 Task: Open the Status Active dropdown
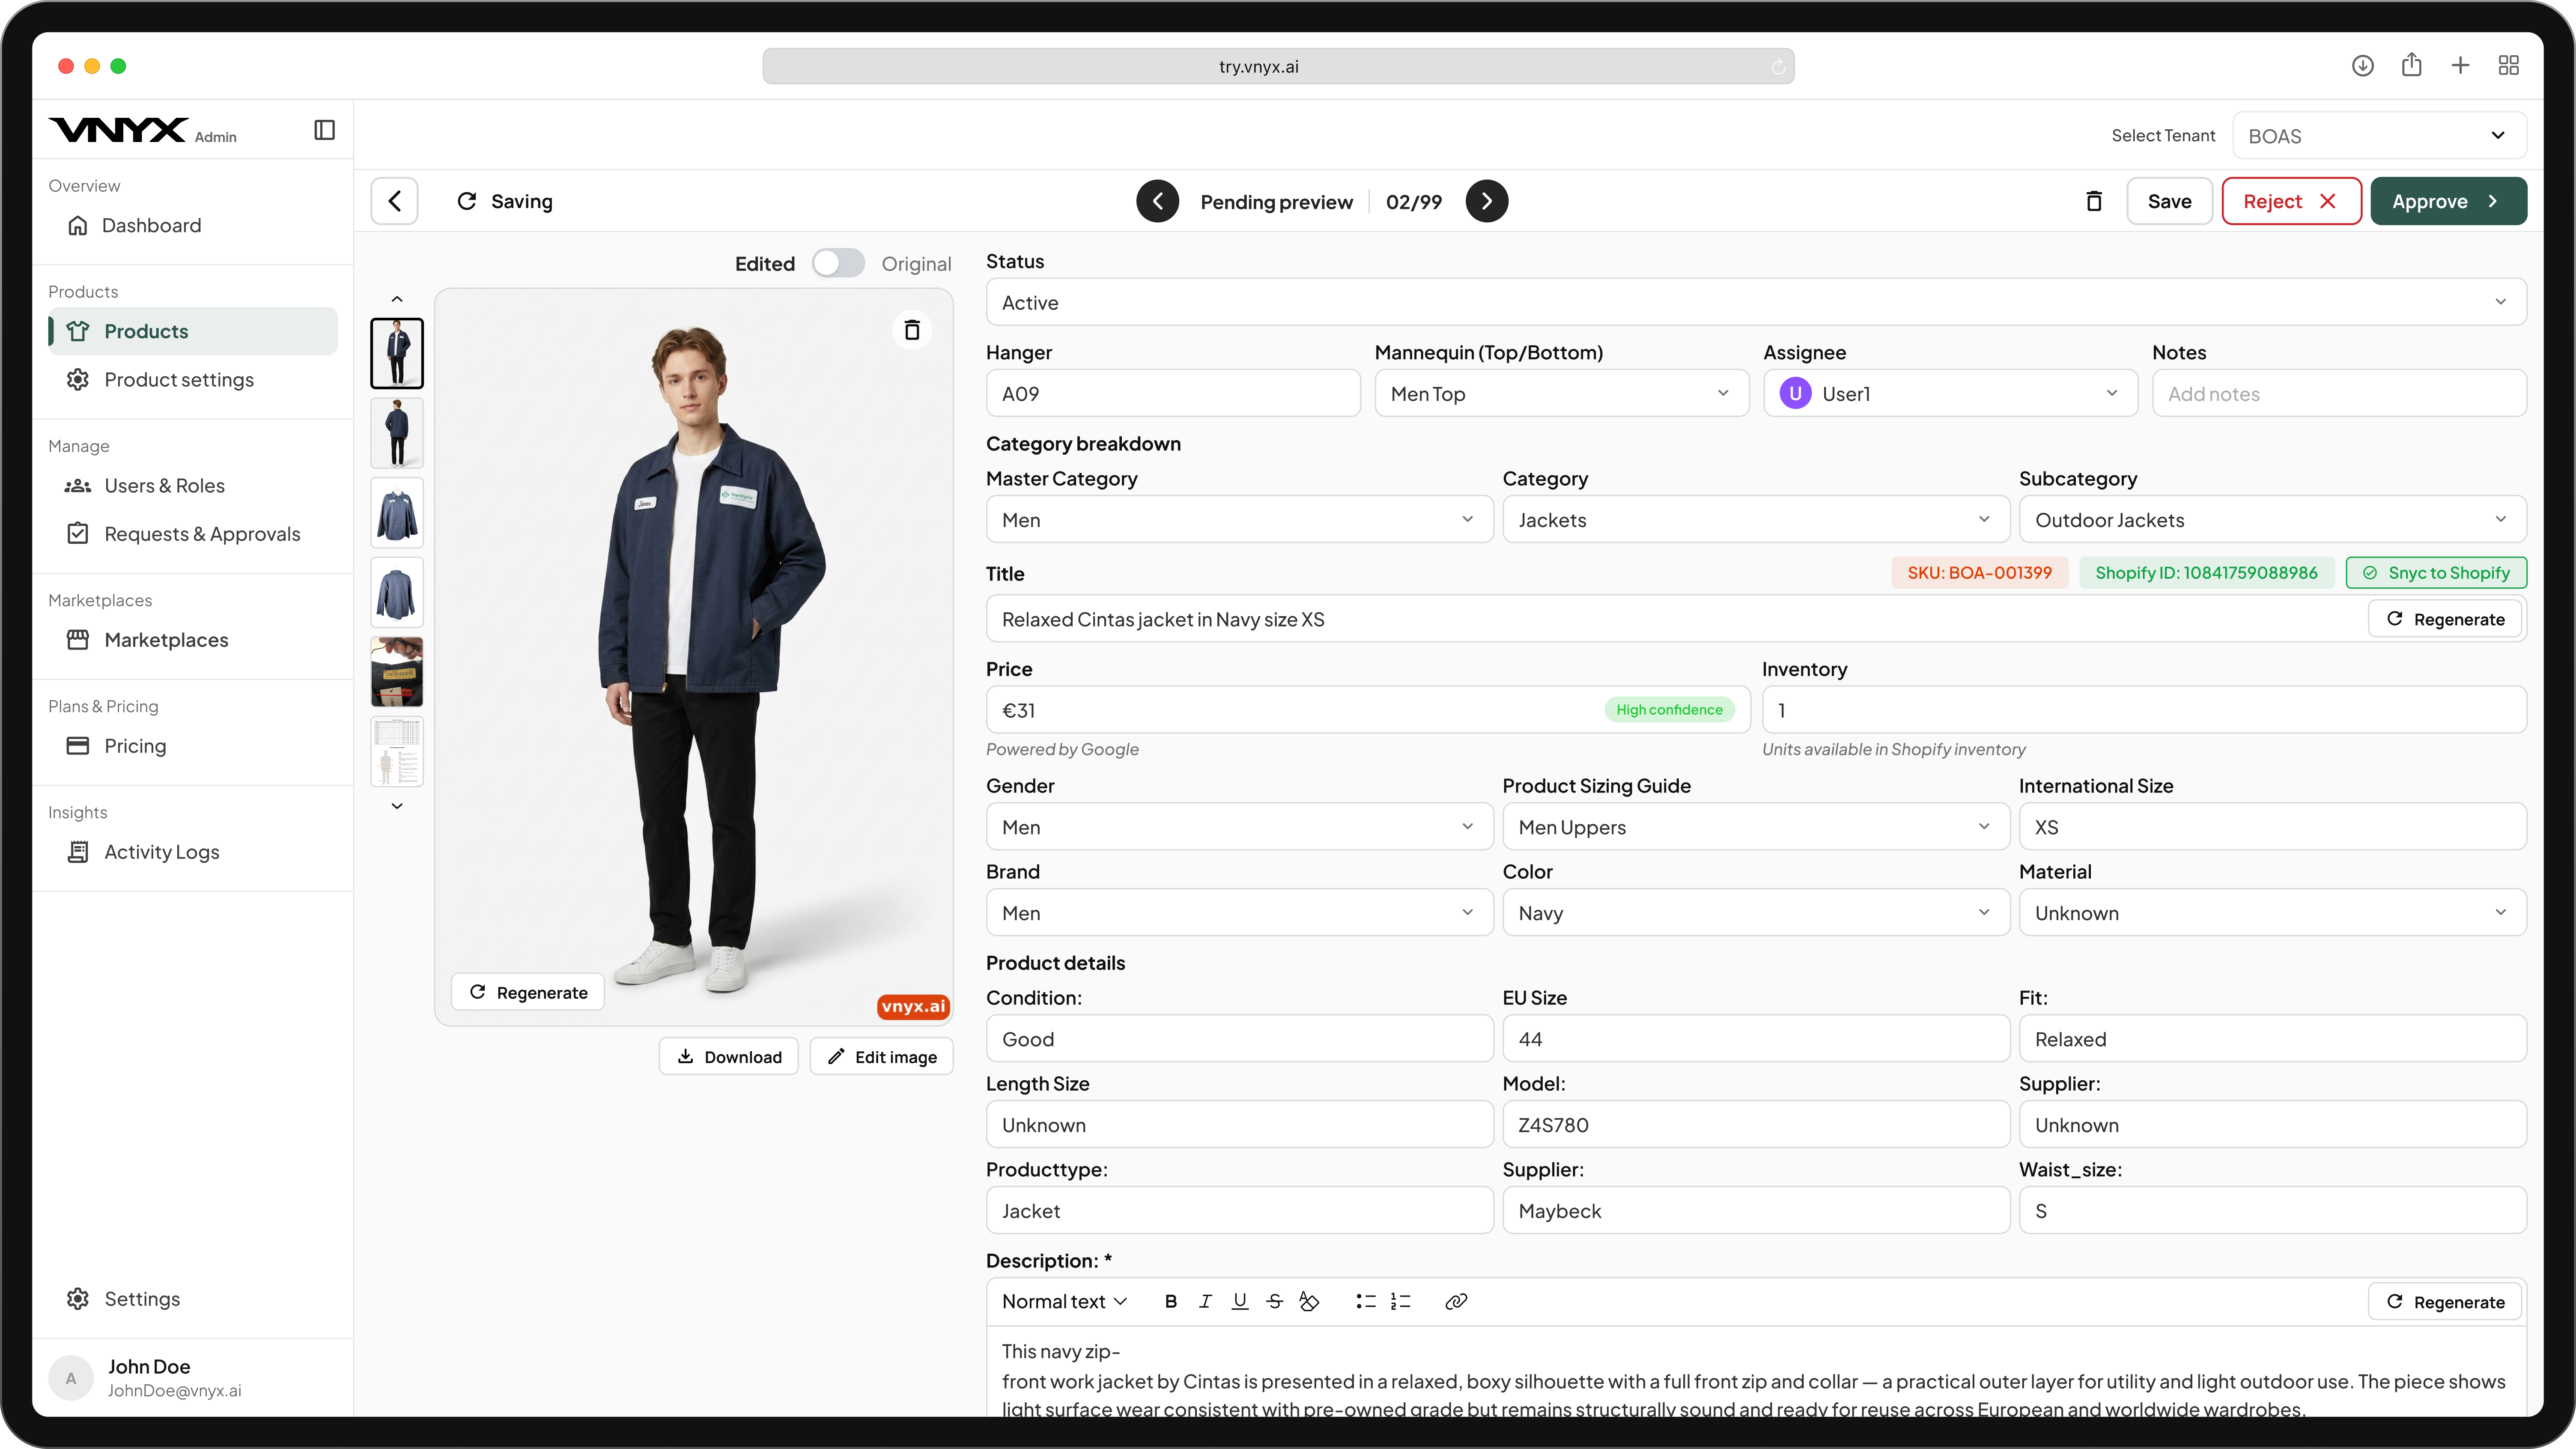[1756, 302]
